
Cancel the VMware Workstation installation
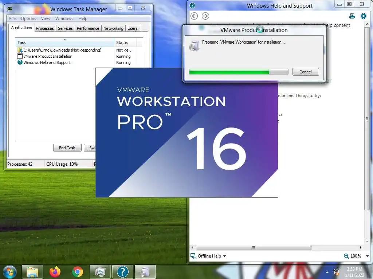(x=306, y=72)
